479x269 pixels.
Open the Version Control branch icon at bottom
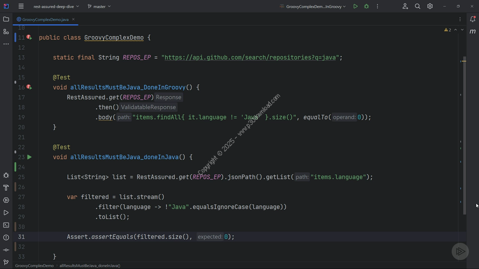point(6,262)
